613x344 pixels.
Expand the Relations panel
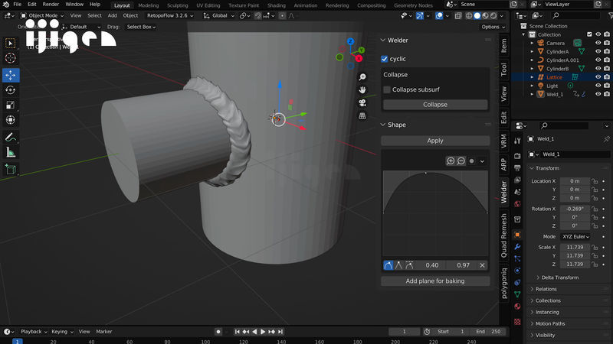546,289
